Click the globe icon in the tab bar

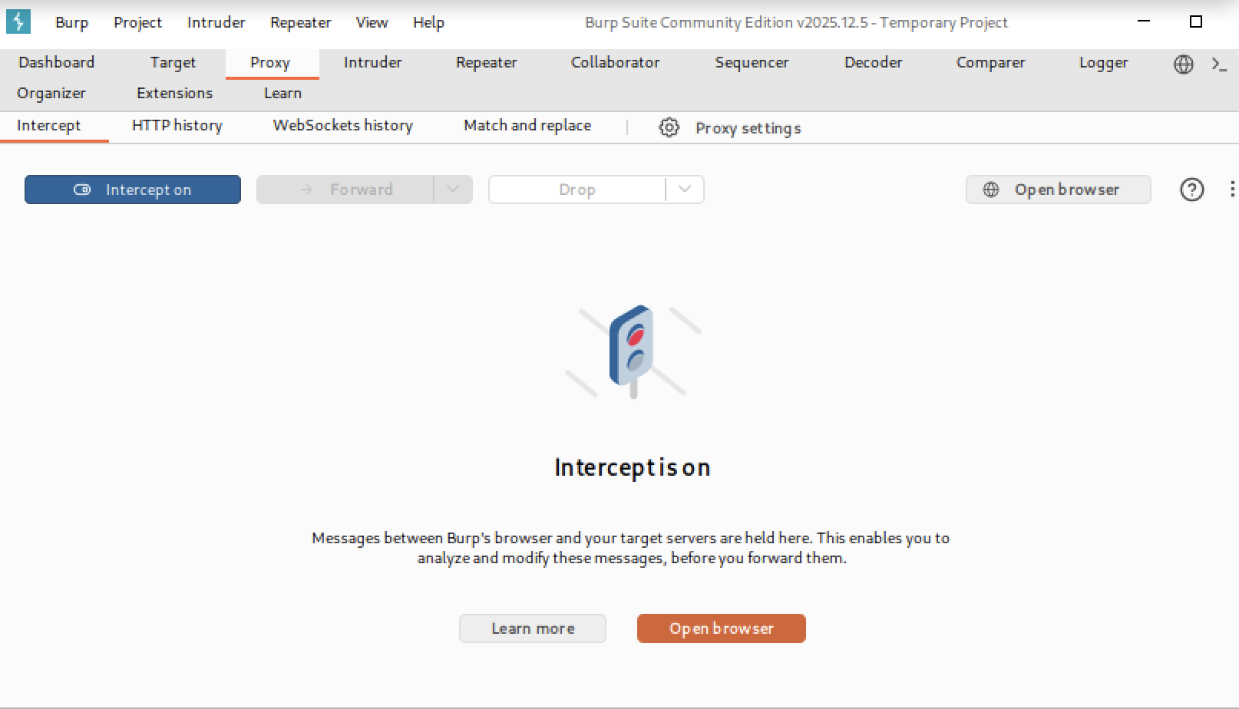[x=1183, y=64]
